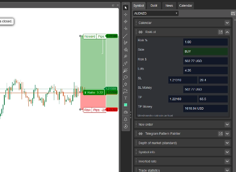Switch to the Symbol tab
Screen dimensions: 236x172
[x=138, y=6]
